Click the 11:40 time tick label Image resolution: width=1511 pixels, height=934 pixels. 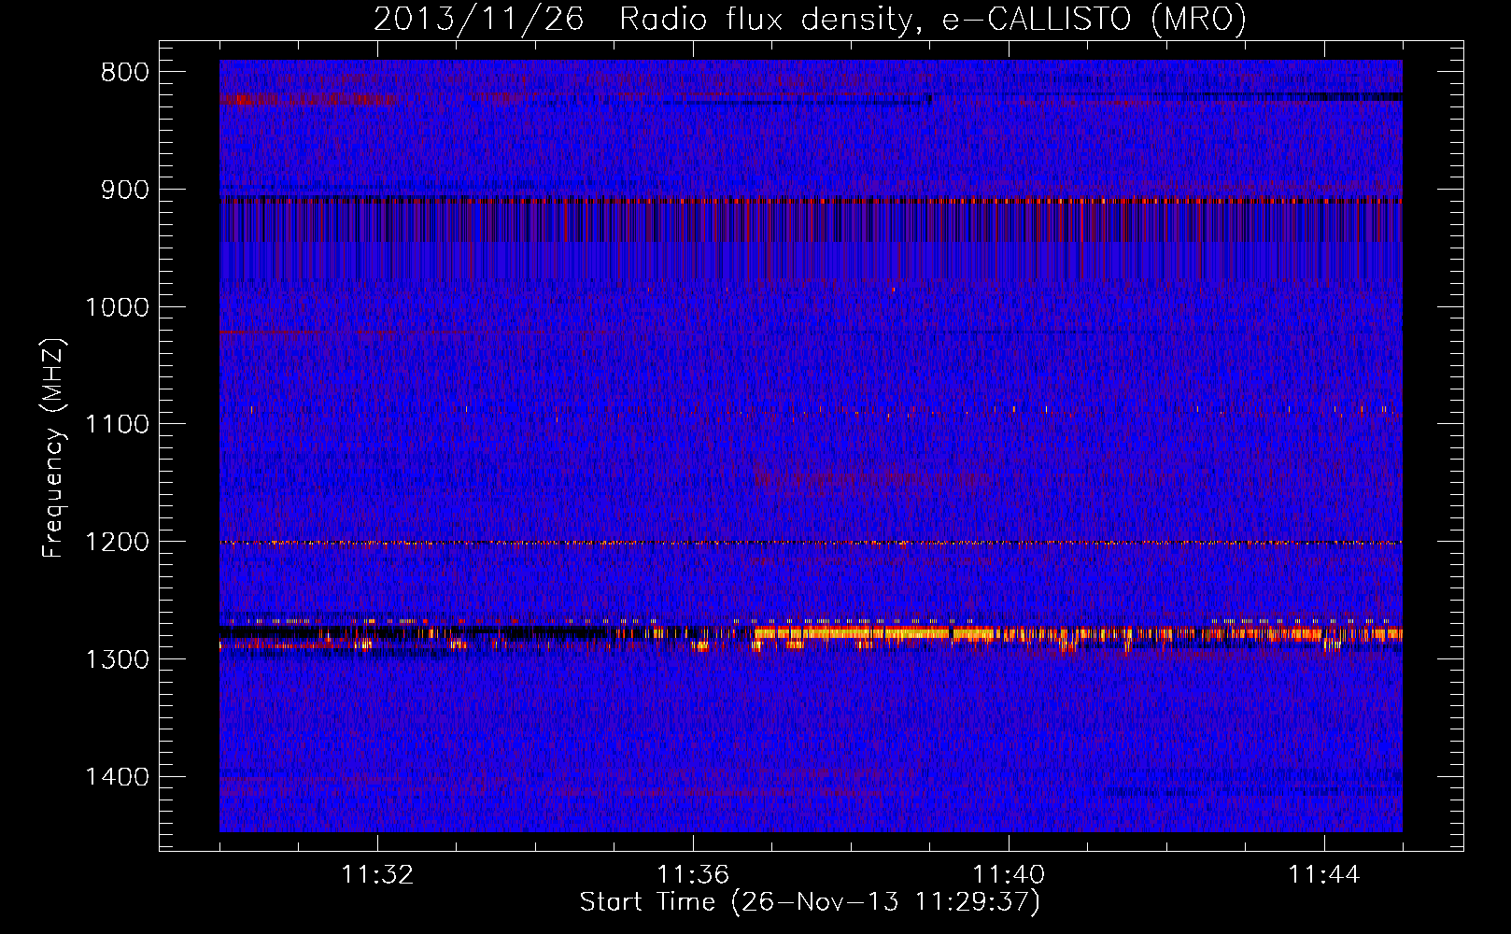coord(1009,875)
